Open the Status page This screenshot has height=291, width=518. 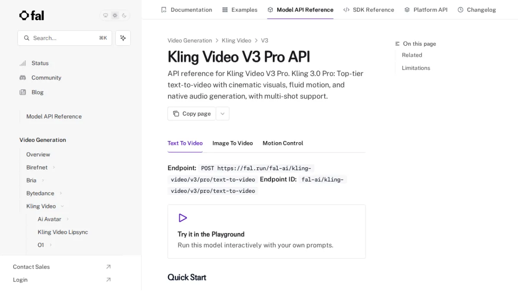point(40,63)
